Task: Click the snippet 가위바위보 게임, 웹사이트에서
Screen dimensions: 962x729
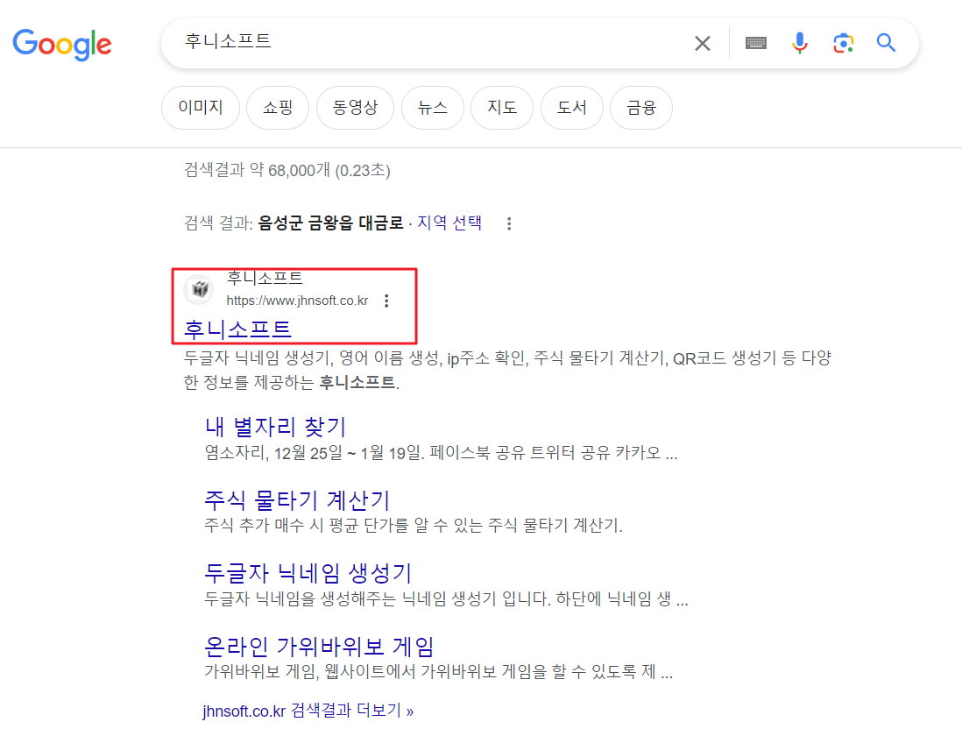Action: pos(439,672)
